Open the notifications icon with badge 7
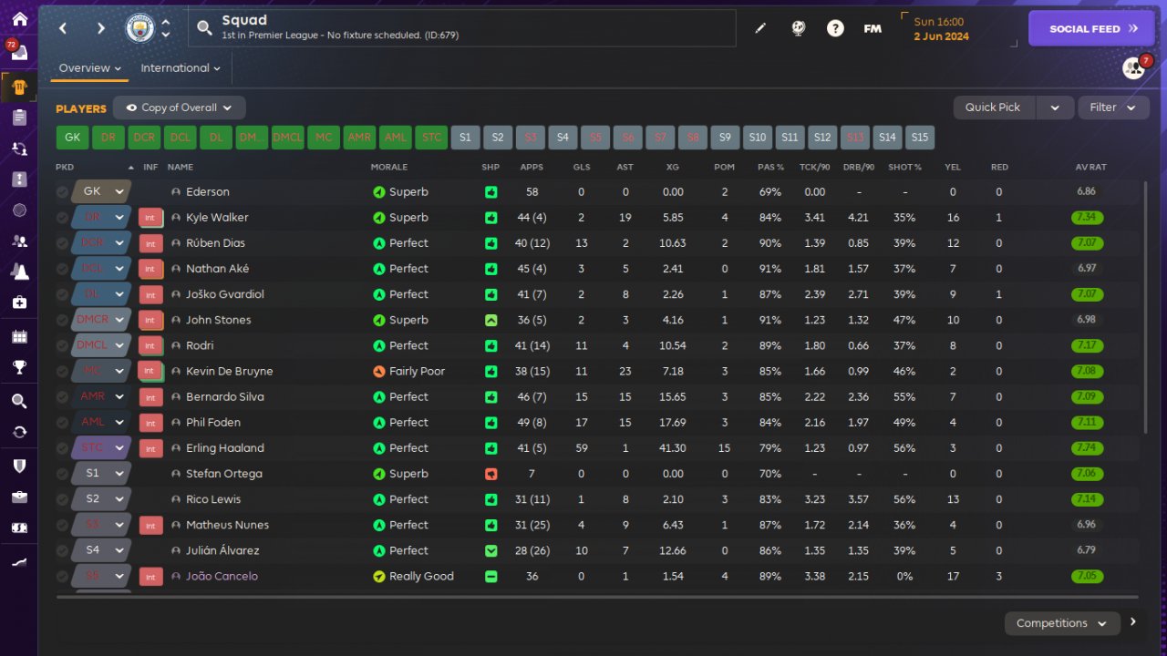 tap(1134, 67)
